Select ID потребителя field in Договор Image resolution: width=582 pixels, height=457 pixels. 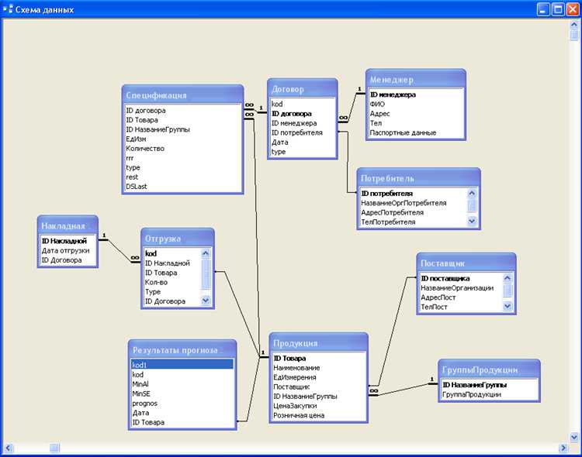click(x=302, y=132)
